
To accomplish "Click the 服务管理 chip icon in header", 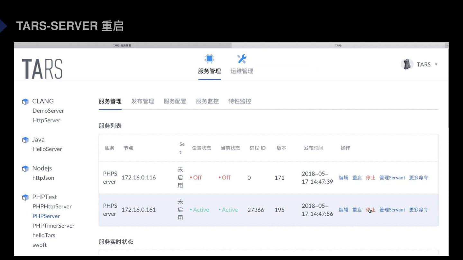I will (x=209, y=59).
